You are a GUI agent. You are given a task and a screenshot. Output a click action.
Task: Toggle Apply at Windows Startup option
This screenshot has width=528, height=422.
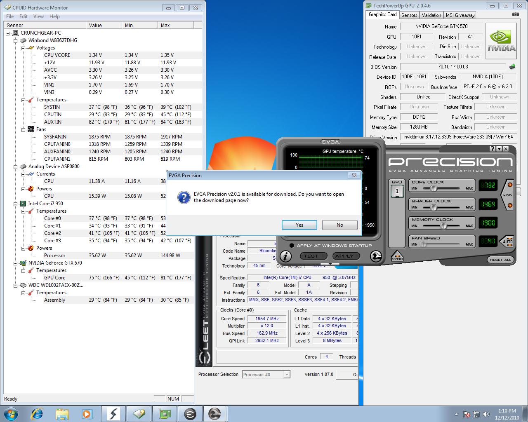(292, 246)
